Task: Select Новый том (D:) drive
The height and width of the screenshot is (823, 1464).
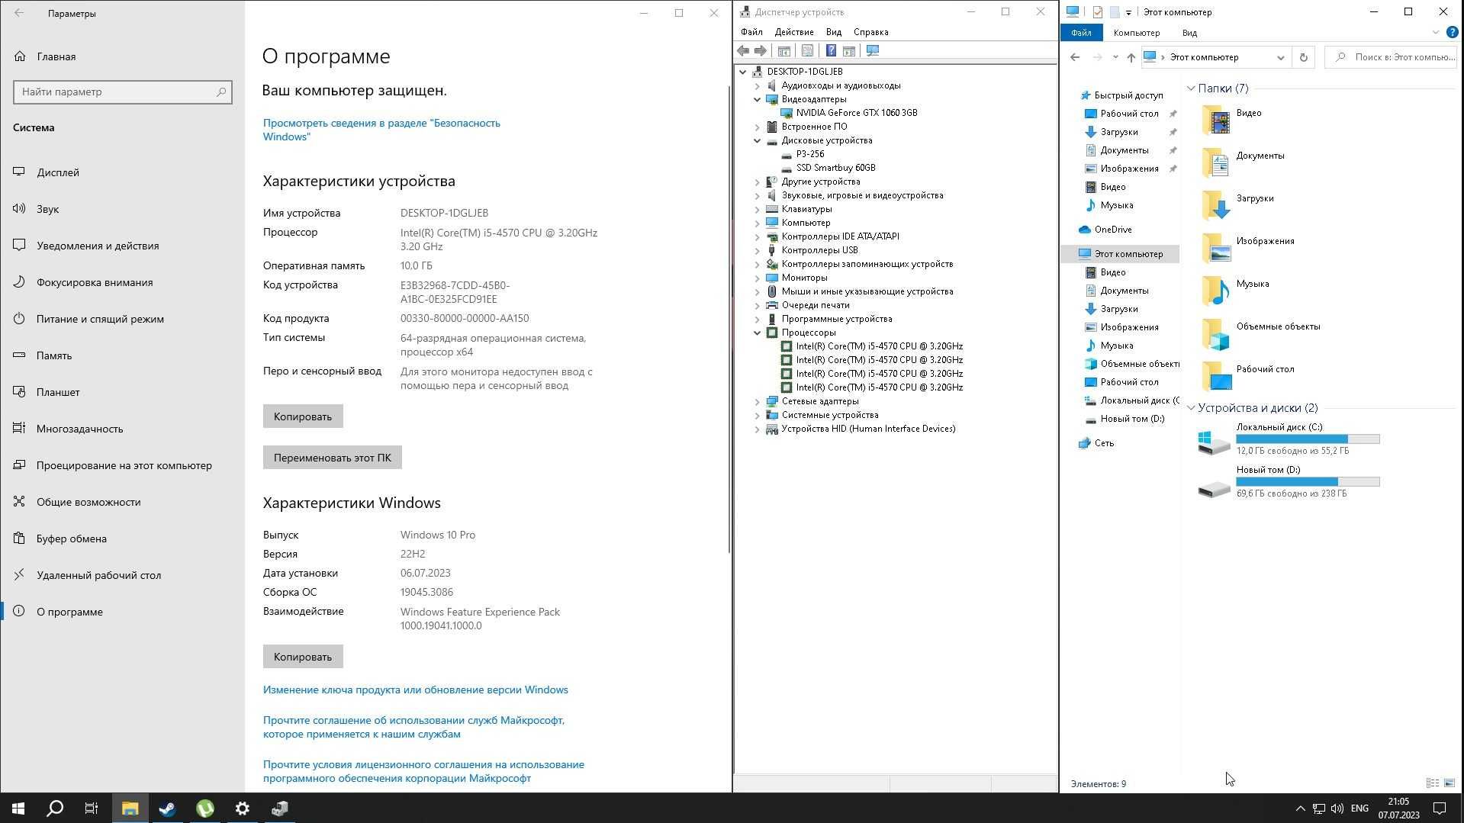Action: (x=1289, y=482)
